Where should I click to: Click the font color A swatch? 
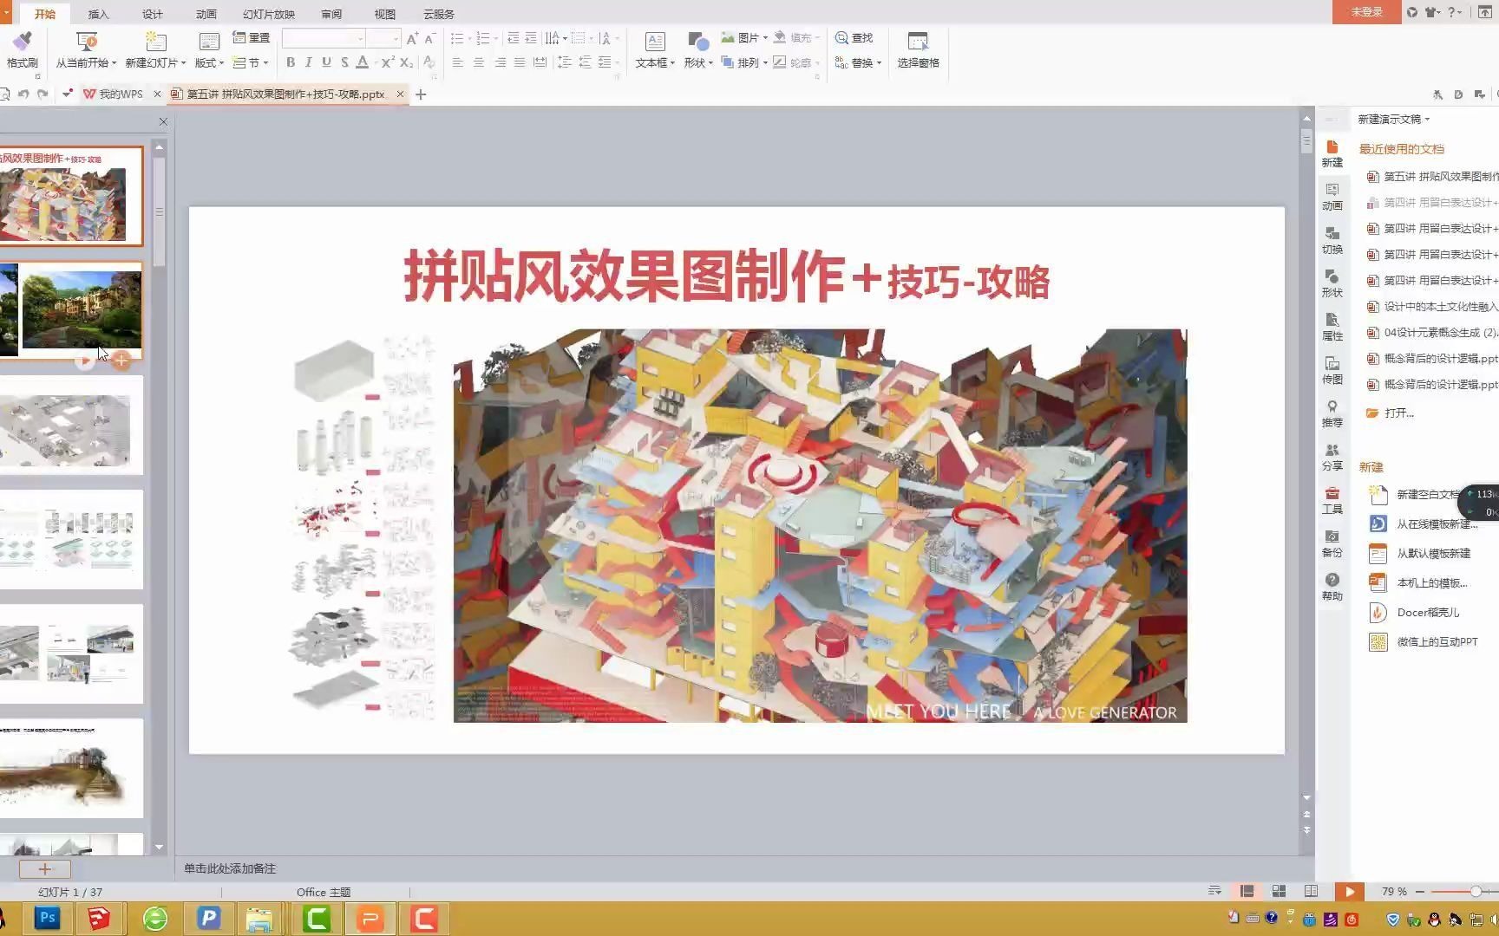(363, 62)
